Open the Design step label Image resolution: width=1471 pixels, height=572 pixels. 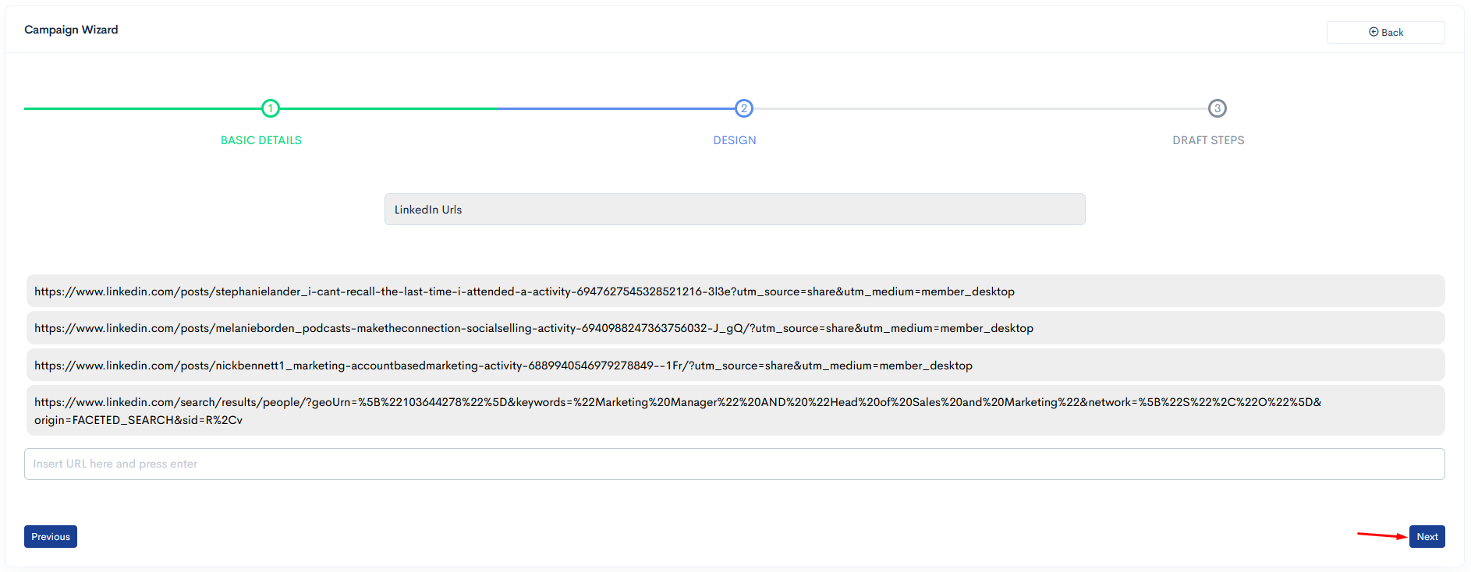tap(735, 140)
